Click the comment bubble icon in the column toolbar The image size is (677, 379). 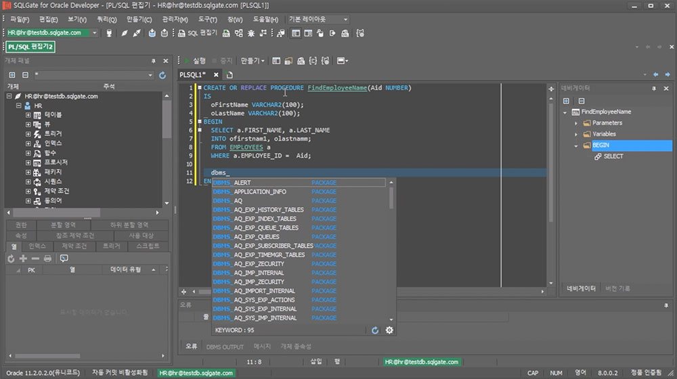64,258
